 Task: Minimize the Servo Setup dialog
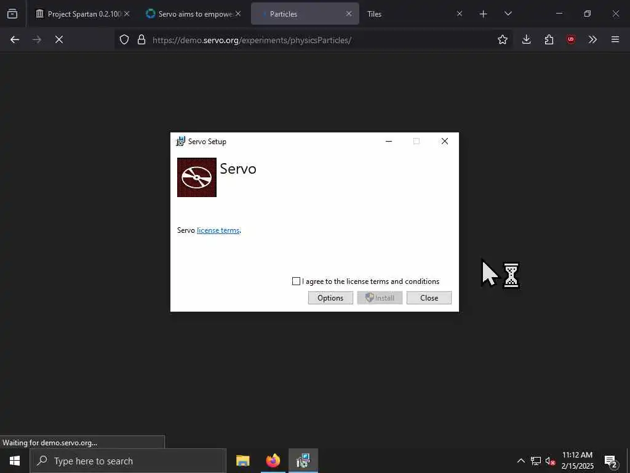[389, 141]
